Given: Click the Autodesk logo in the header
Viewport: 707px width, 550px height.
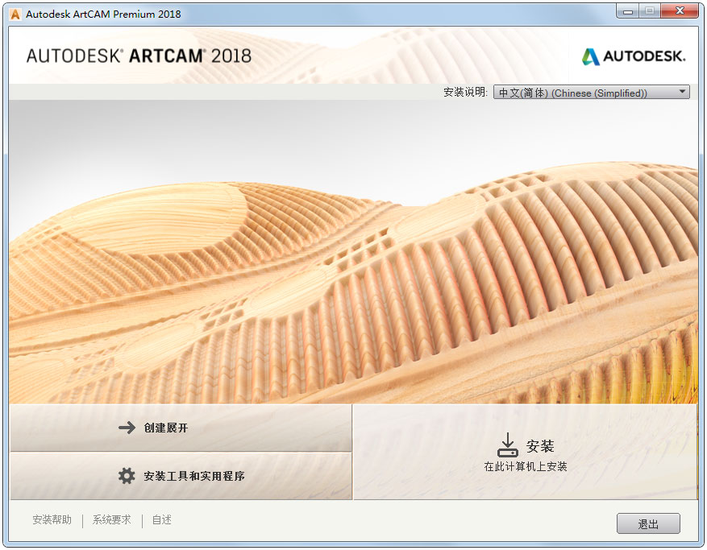Looking at the screenshot, I should coord(633,55).
